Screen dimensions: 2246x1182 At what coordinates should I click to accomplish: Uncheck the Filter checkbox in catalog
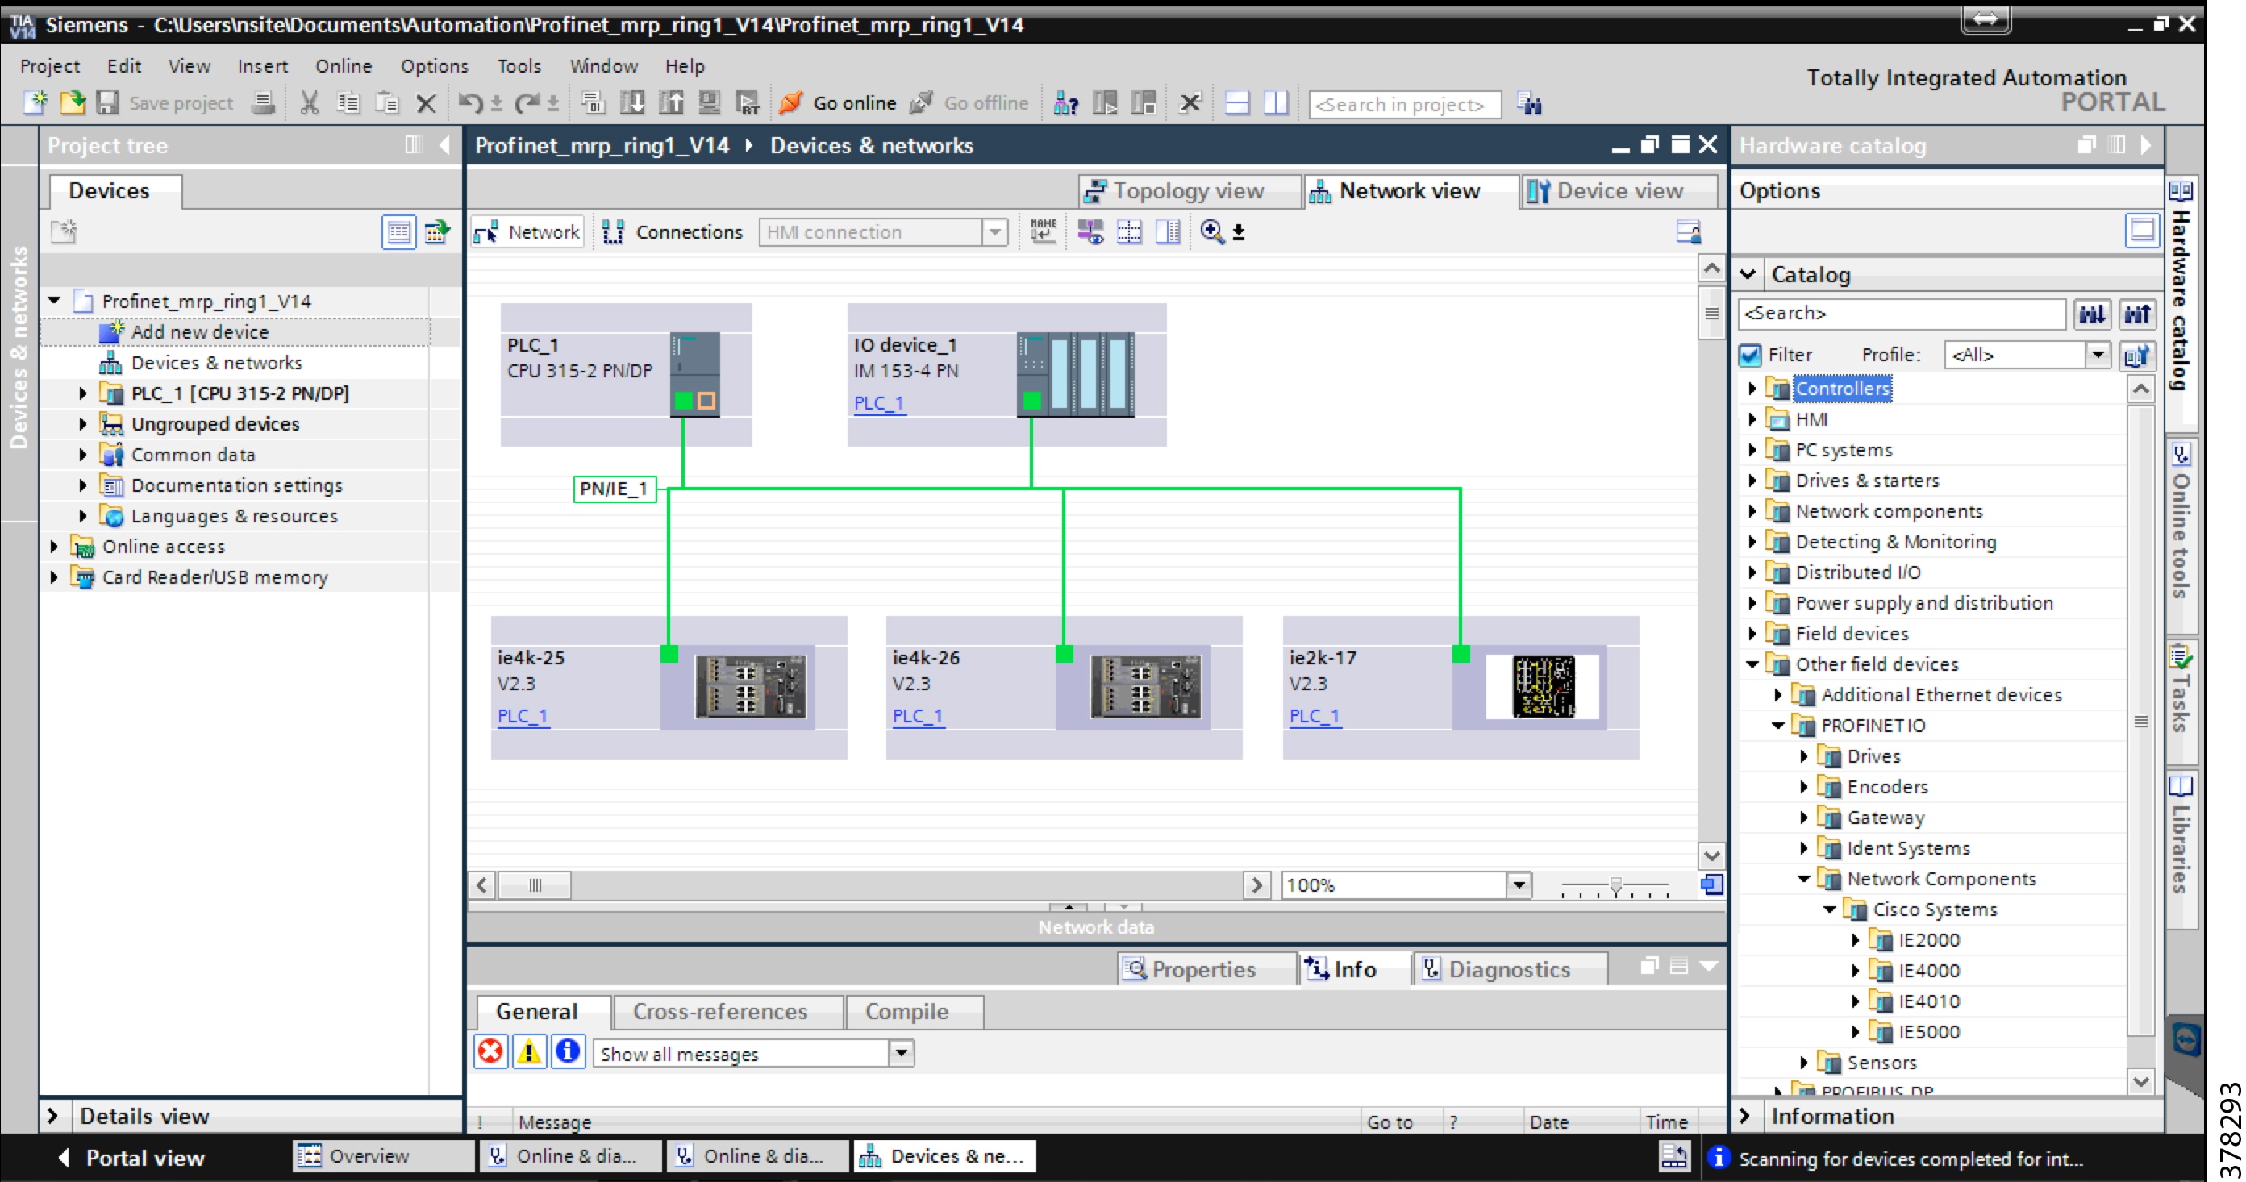(1750, 355)
